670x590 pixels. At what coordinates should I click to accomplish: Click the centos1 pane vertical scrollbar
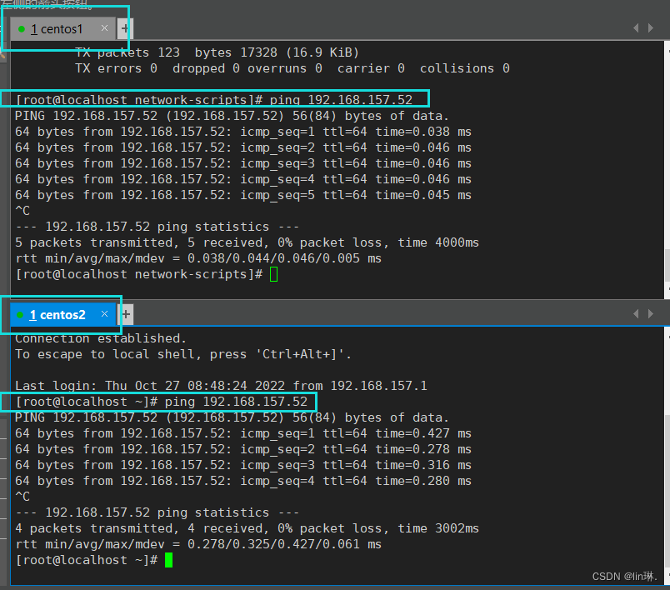[x=667, y=170]
